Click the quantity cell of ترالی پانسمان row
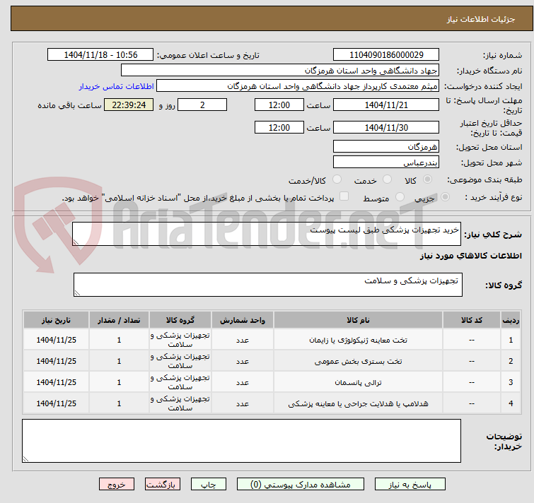Screen dimensions: 534x503 [x=119, y=382]
